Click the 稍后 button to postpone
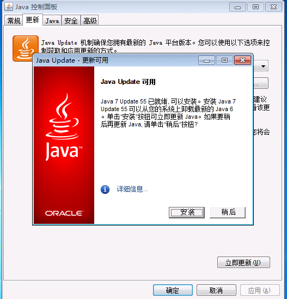Viewport: 287px width, 299px height. (228, 212)
